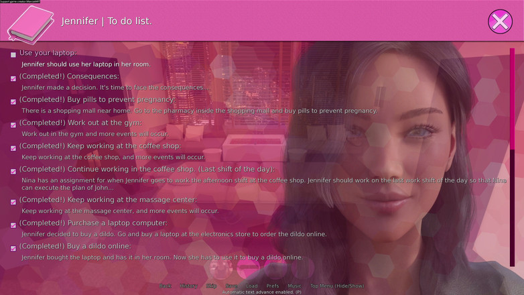
Task: Toggle the 'Work out at the gym' checkbox
Action: click(13, 125)
